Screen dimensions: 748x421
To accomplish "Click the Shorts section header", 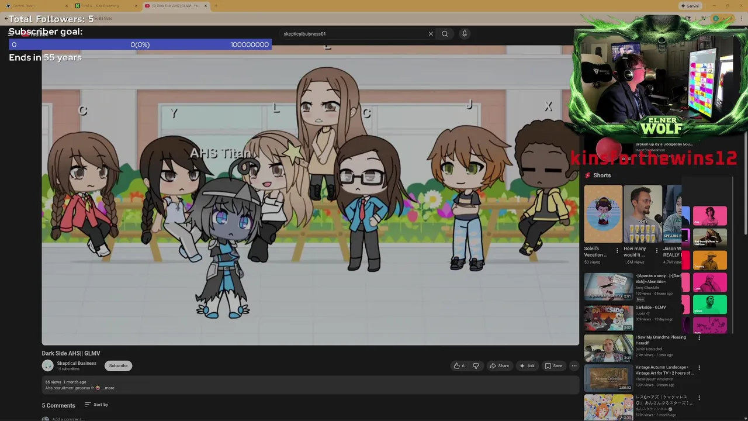I will pyautogui.click(x=598, y=175).
